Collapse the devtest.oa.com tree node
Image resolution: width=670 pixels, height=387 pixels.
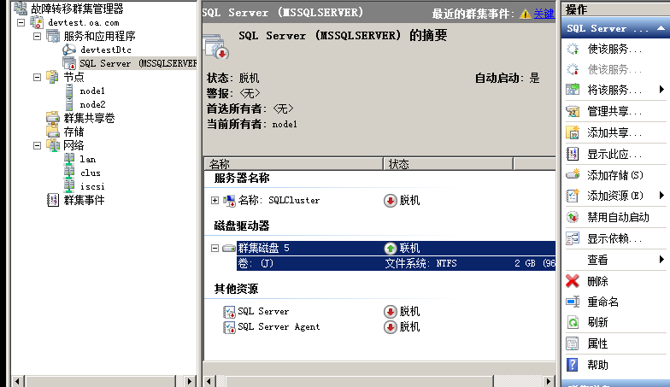[21, 22]
